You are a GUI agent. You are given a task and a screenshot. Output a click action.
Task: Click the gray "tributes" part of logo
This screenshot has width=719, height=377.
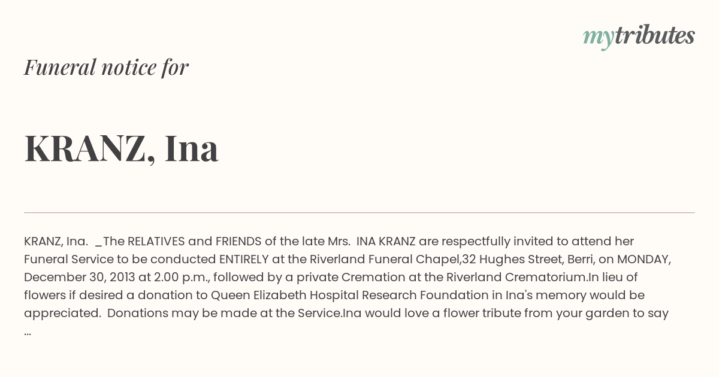(x=655, y=35)
